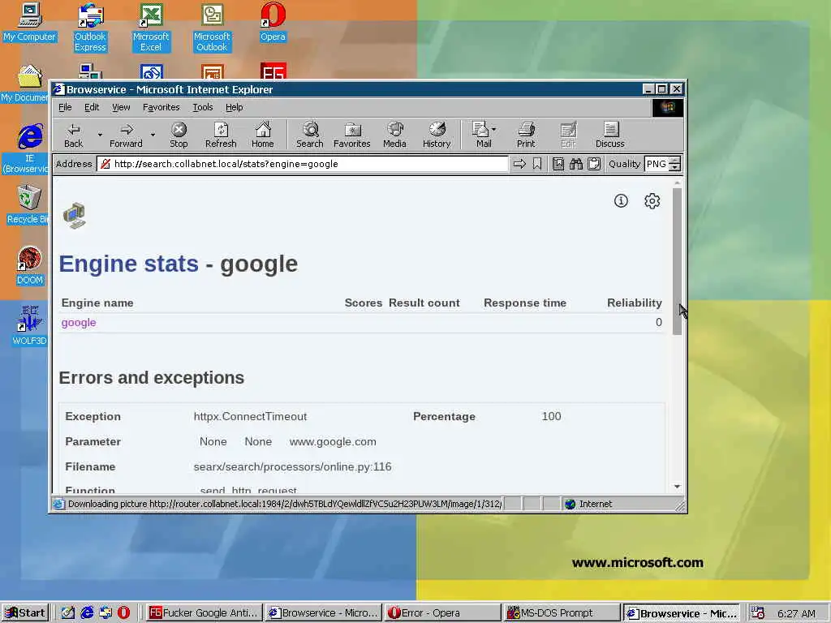Click the tray scheduler icon beside clock

pyautogui.click(x=758, y=613)
